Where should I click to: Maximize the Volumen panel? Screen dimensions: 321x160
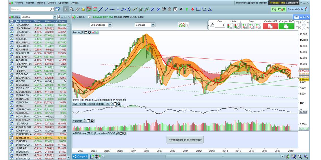click(88, 121)
